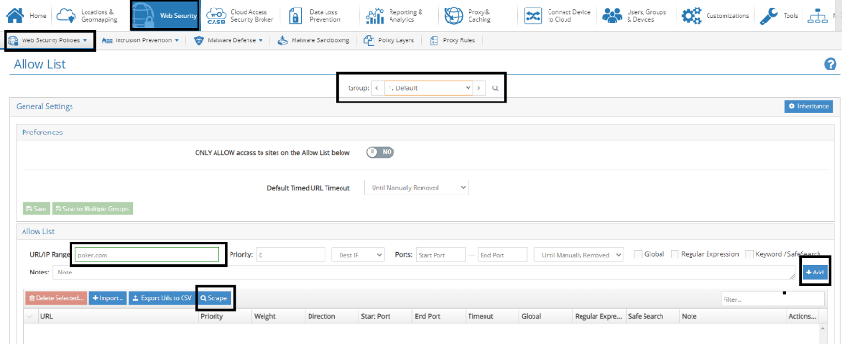Click the Inheritance button

tap(808, 106)
